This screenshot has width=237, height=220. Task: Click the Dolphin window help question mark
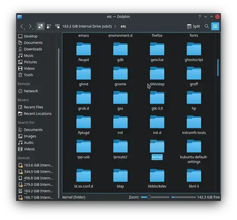point(200,17)
